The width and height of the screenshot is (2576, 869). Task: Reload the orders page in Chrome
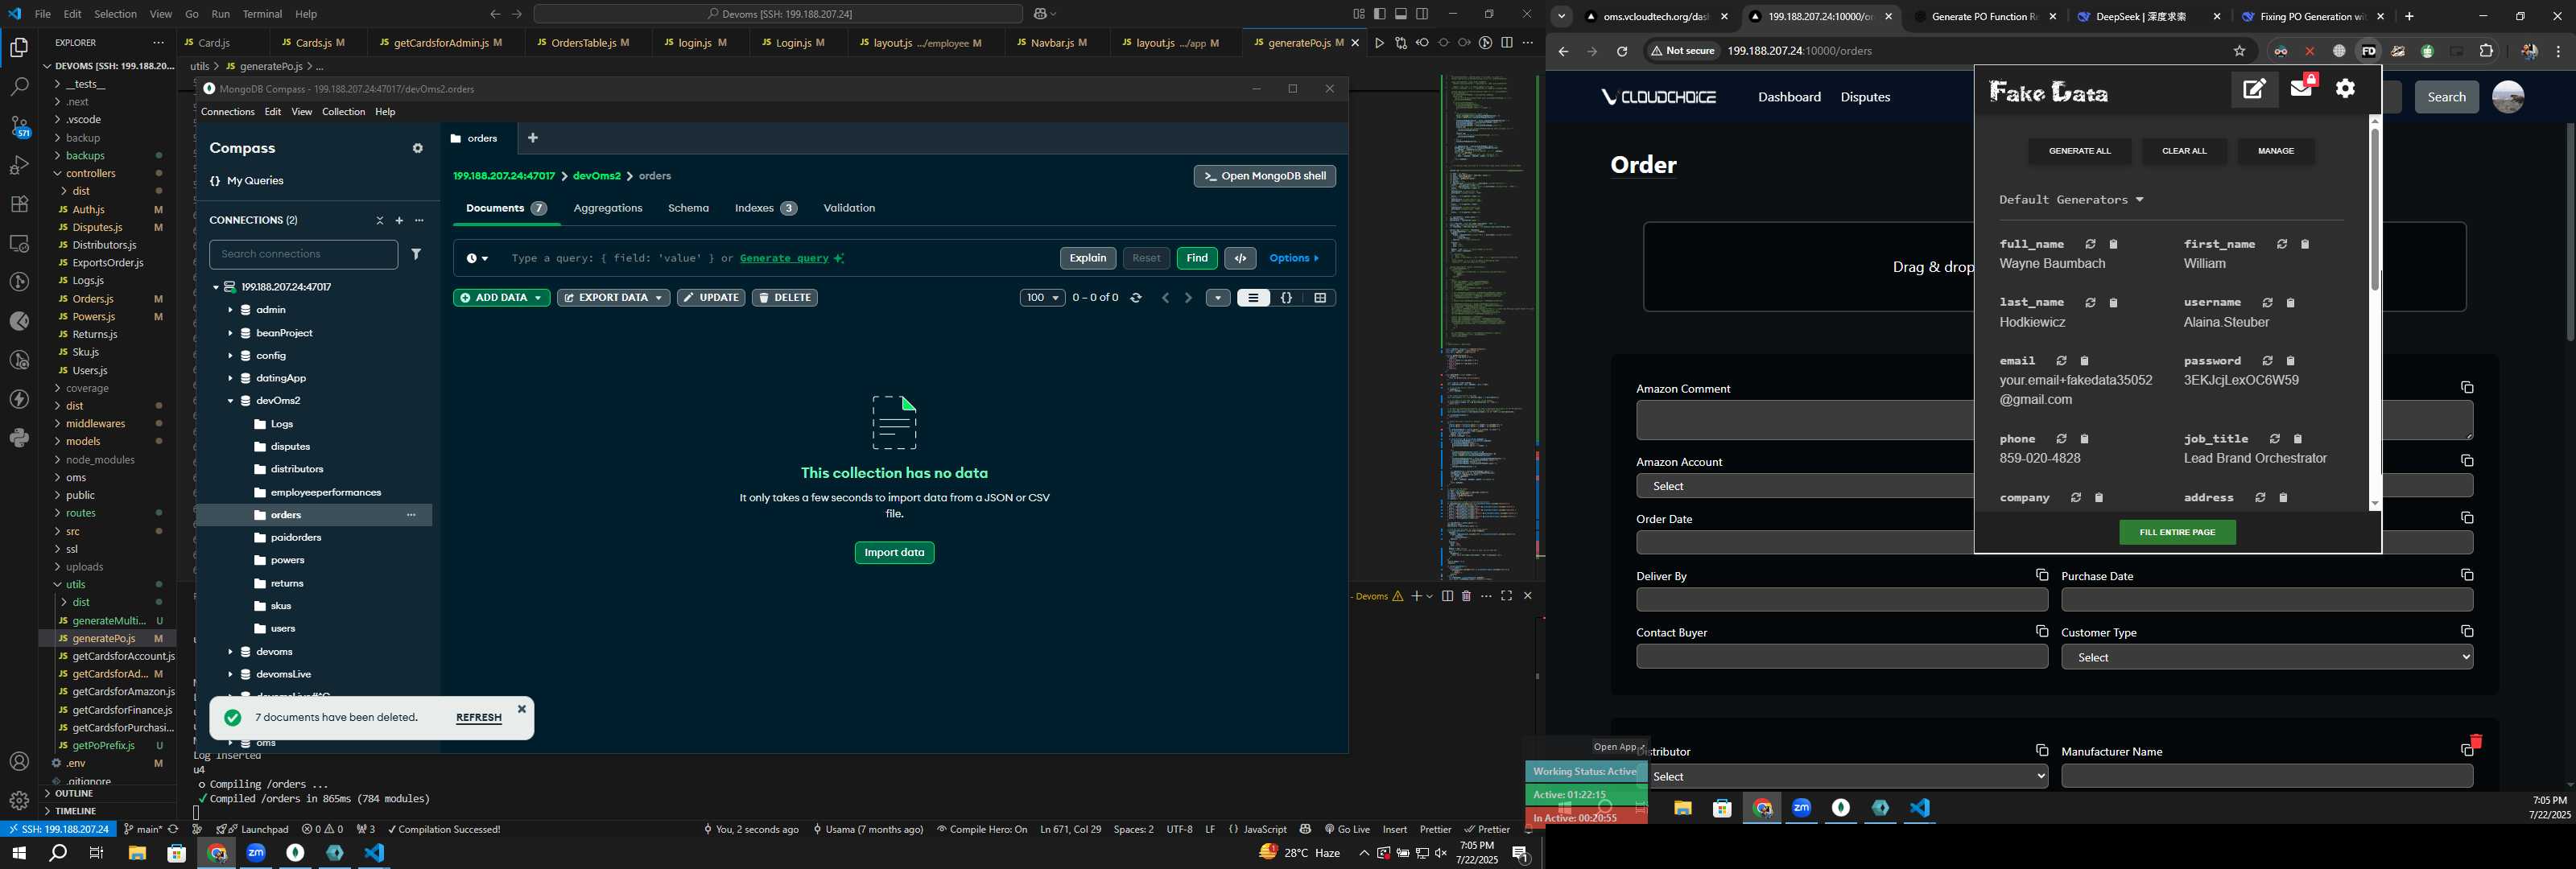(1621, 51)
